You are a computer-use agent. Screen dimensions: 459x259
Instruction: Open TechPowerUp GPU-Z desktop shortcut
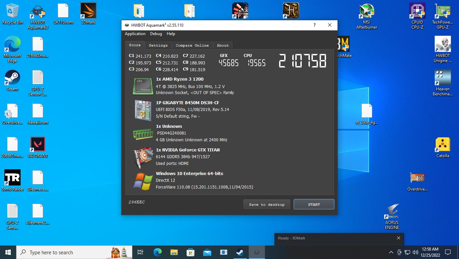tap(442, 16)
